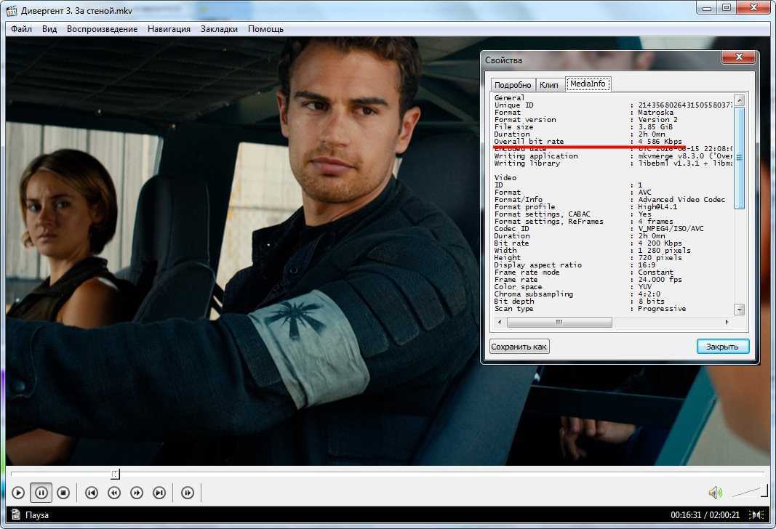Click the 'V_MPEG4/ISO/AVC' codec ID value
This screenshot has height=529, width=776.
[x=671, y=228]
